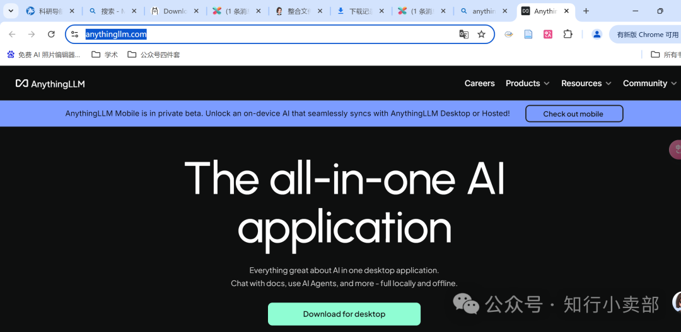The width and height of the screenshot is (681, 332).
Task: Open the 所有书签 all bookmarks folder
Action: (x=665, y=55)
